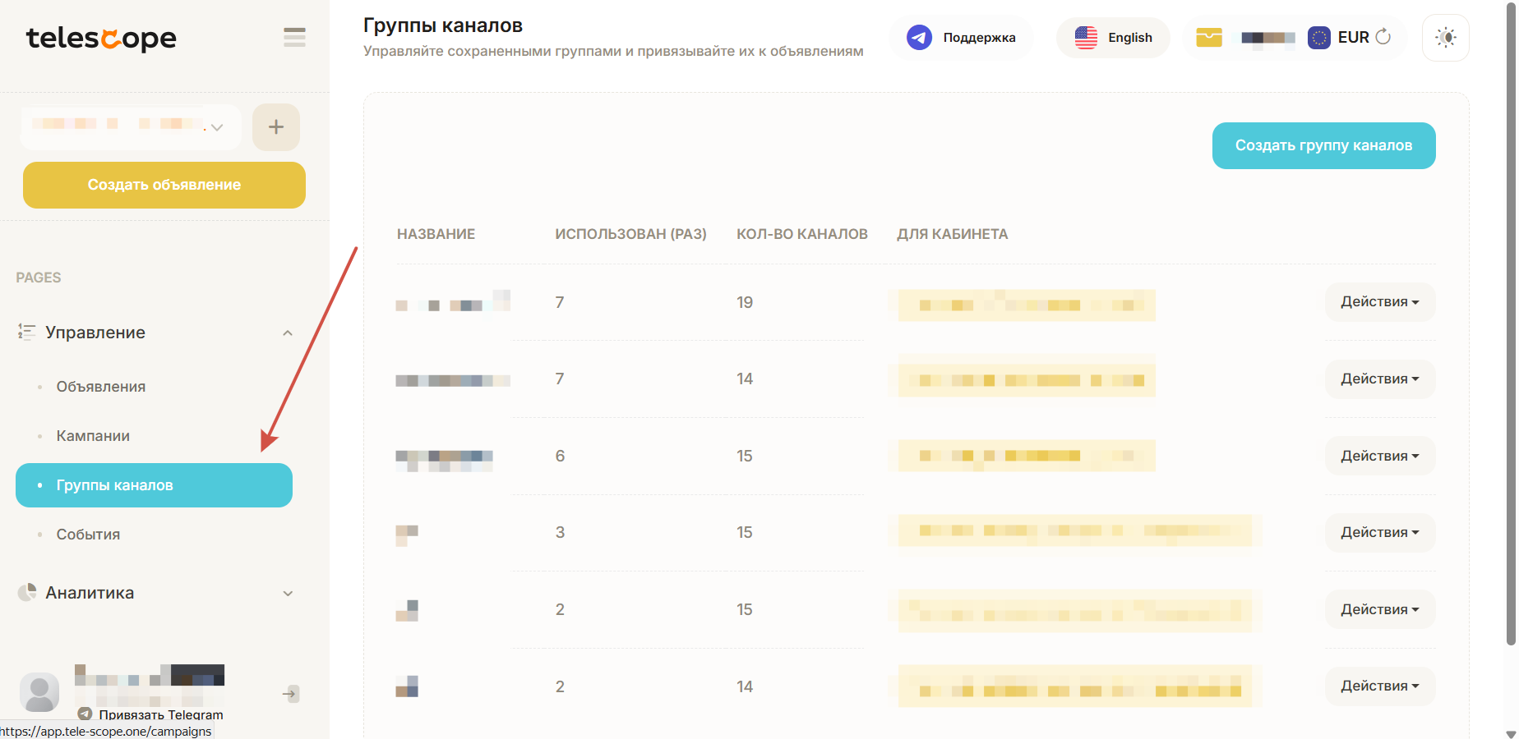The height and width of the screenshot is (739, 1519).
Task: Expand the Аналитика section
Action: point(287,593)
